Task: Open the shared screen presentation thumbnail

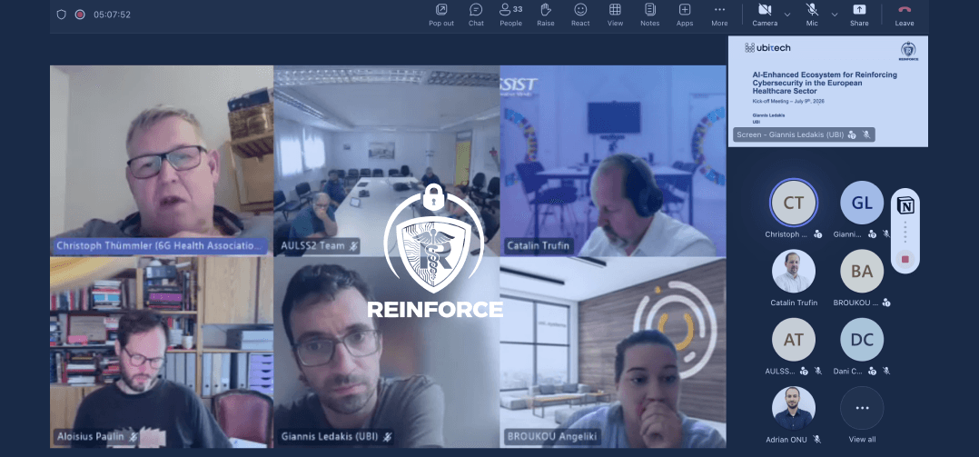Action: (x=828, y=91)
